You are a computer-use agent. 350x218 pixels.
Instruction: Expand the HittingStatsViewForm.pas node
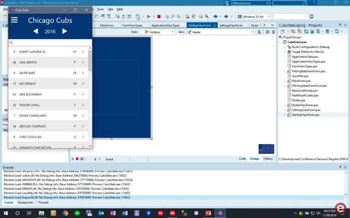(284, 71)
